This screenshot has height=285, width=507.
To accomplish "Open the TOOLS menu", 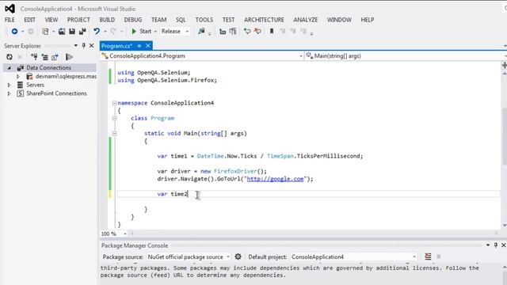I will [x=204, y=20].
